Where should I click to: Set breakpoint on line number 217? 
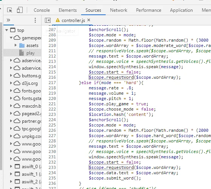pyautogui.click(x=52, y=83)
